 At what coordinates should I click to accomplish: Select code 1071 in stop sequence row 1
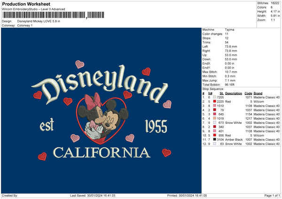pos(249,97)
